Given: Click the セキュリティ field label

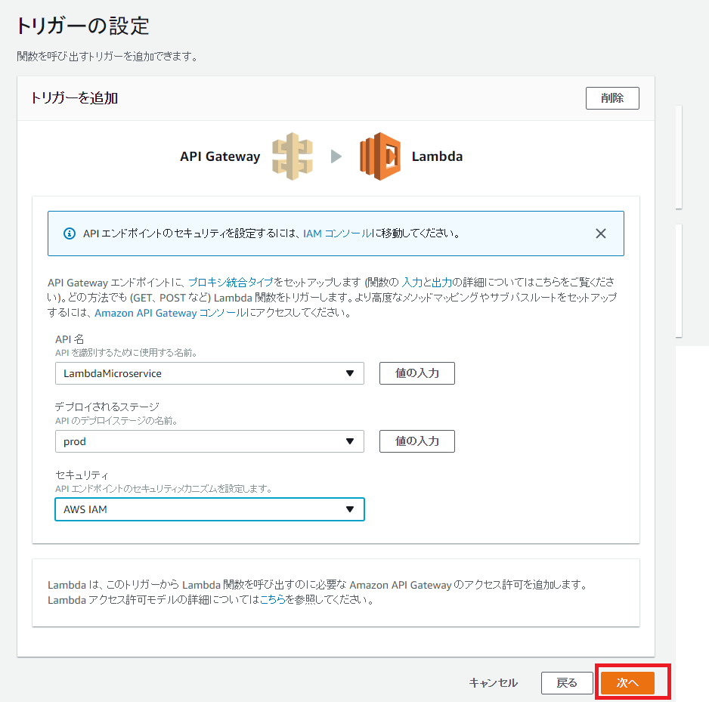Looking at the screenshot, I should 82,475.
